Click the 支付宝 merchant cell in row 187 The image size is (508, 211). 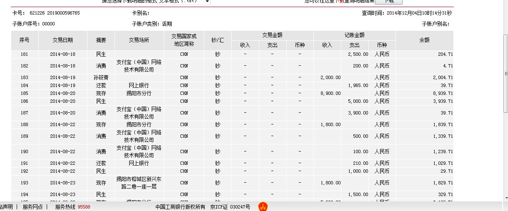pyautogui.click(x=139, y=113)
